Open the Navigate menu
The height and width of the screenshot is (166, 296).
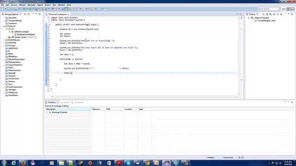point(31,5)
